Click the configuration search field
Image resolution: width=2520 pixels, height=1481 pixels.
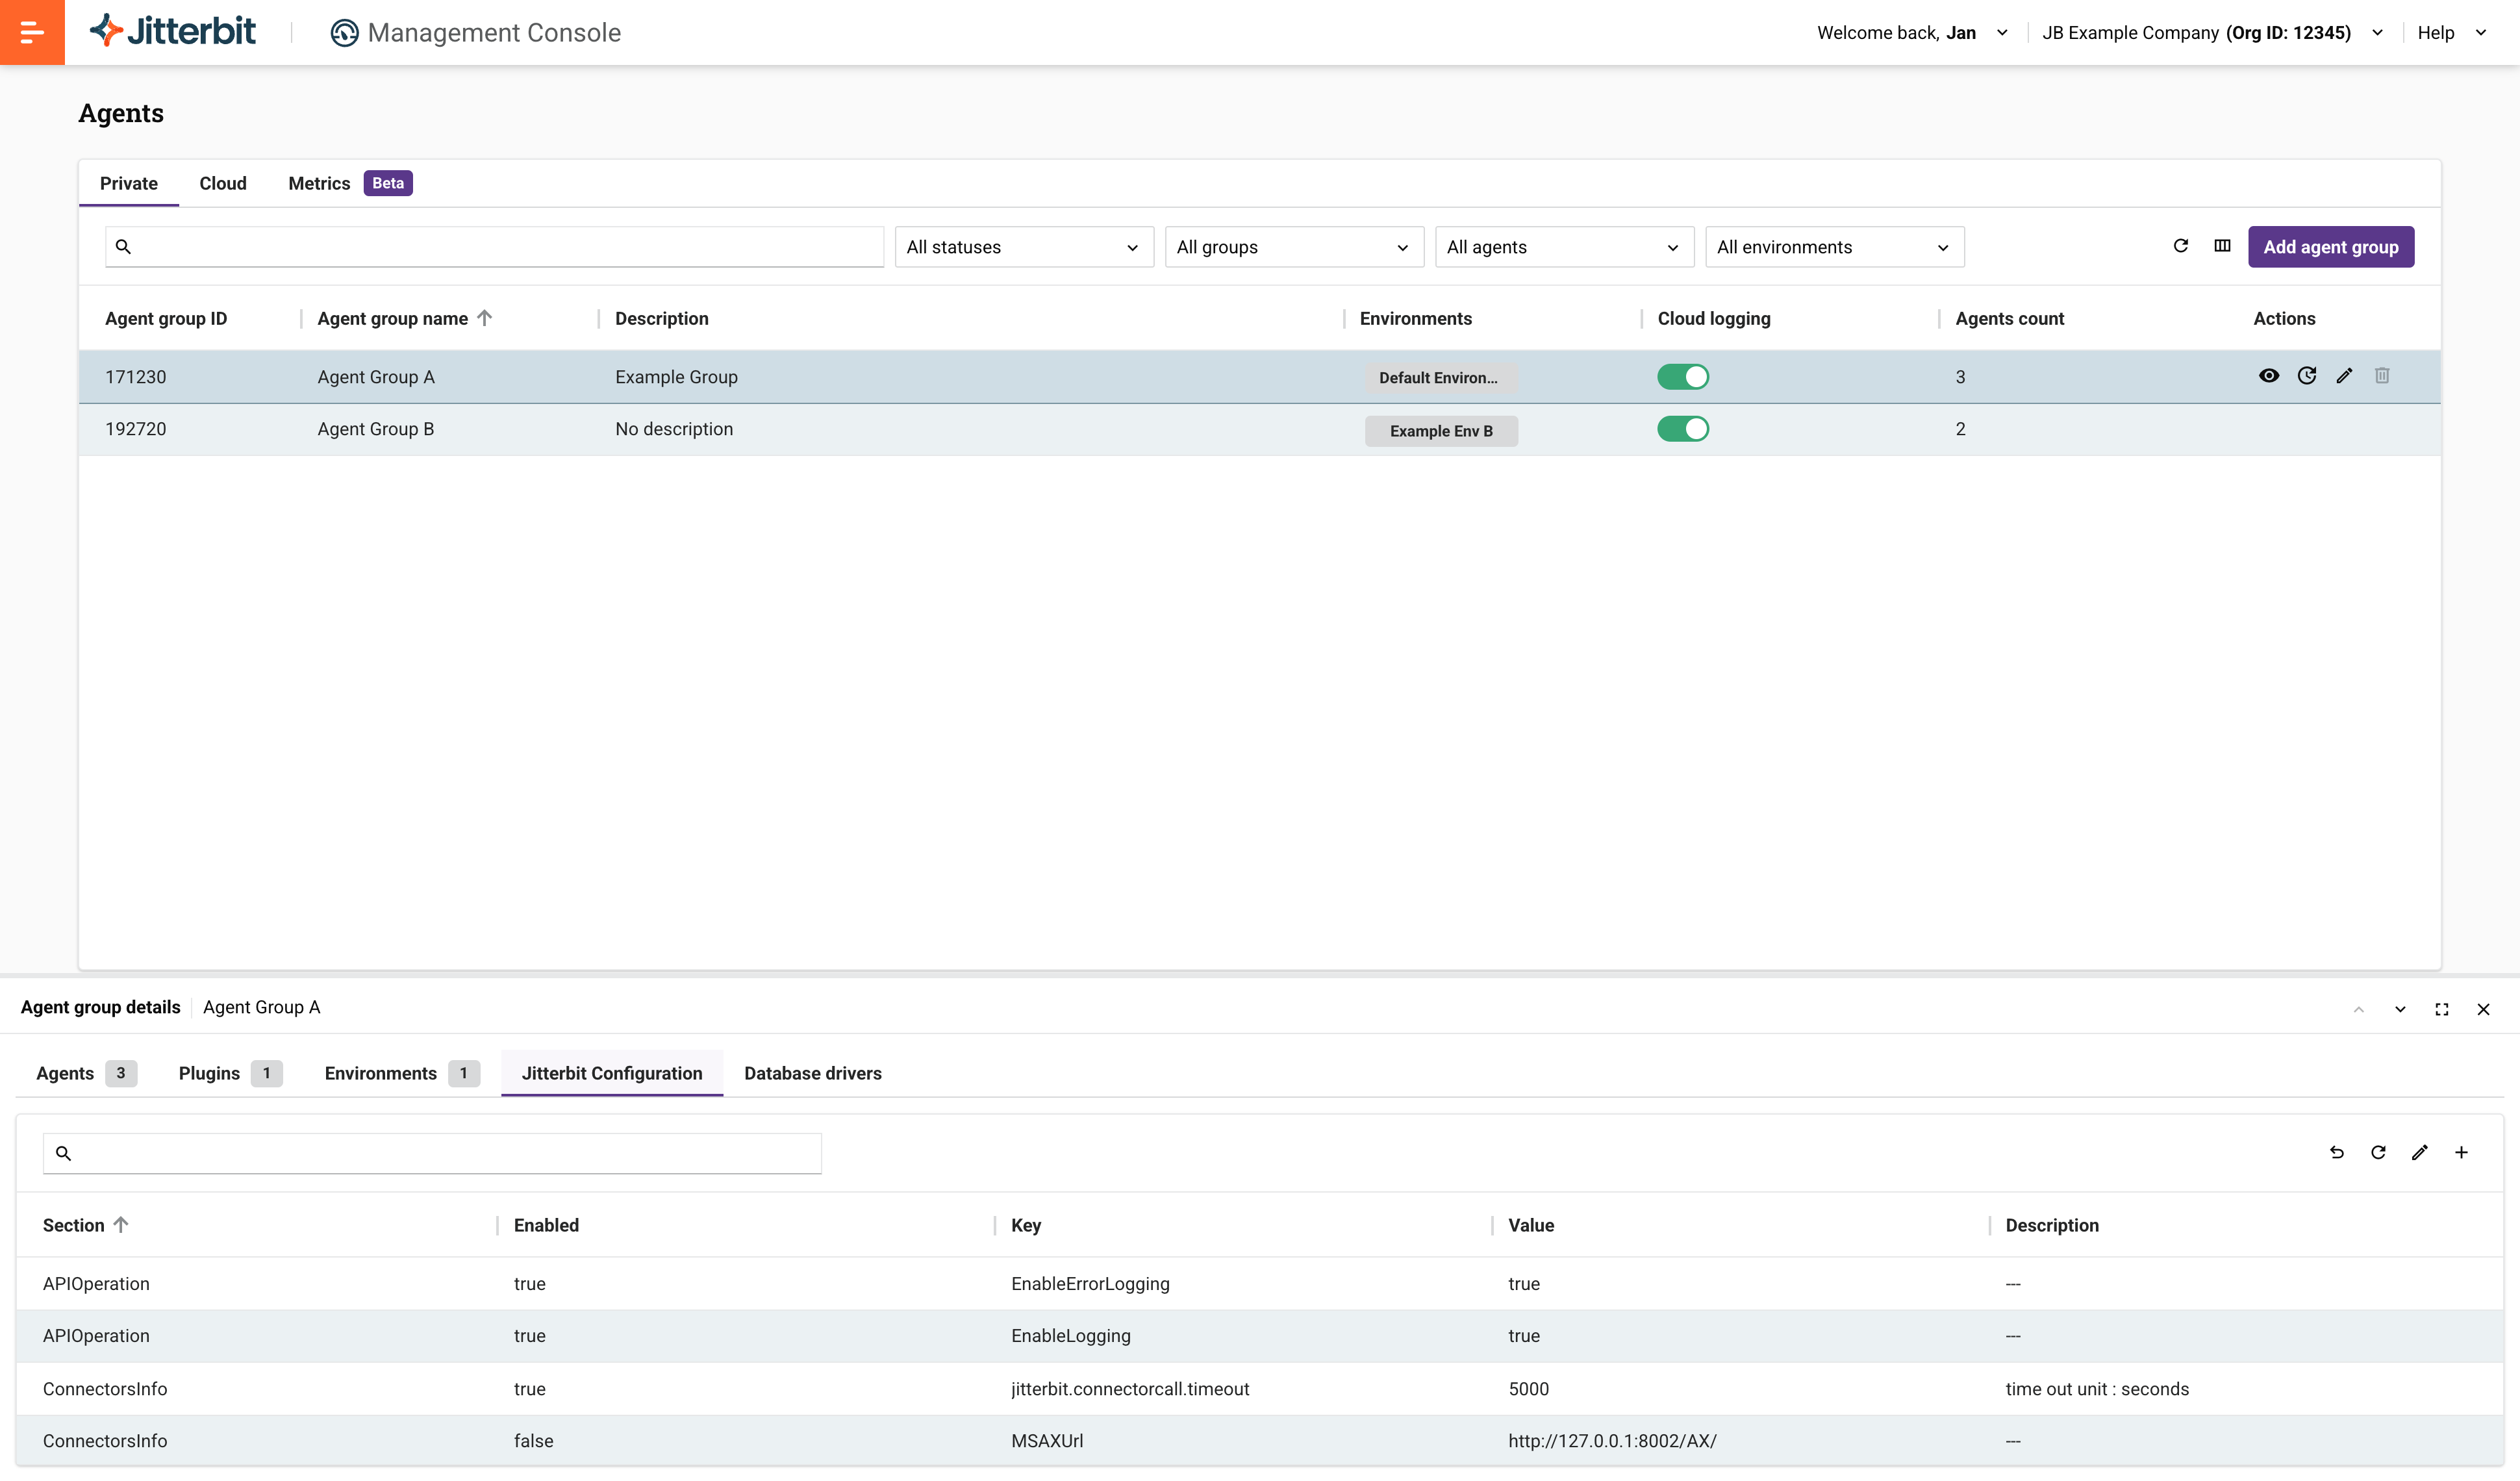pos(432,1154)
